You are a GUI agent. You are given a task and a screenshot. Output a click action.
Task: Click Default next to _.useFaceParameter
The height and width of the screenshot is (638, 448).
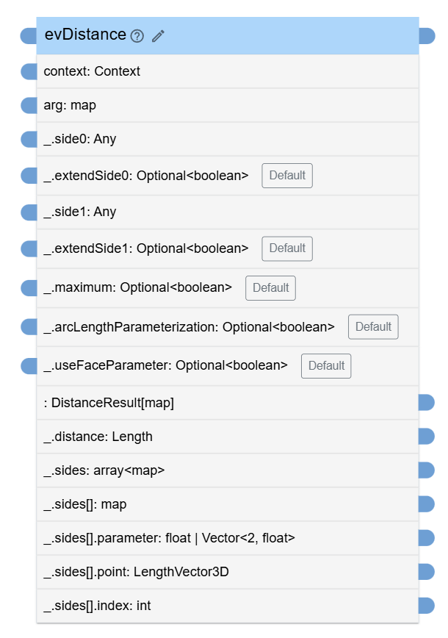326,366
